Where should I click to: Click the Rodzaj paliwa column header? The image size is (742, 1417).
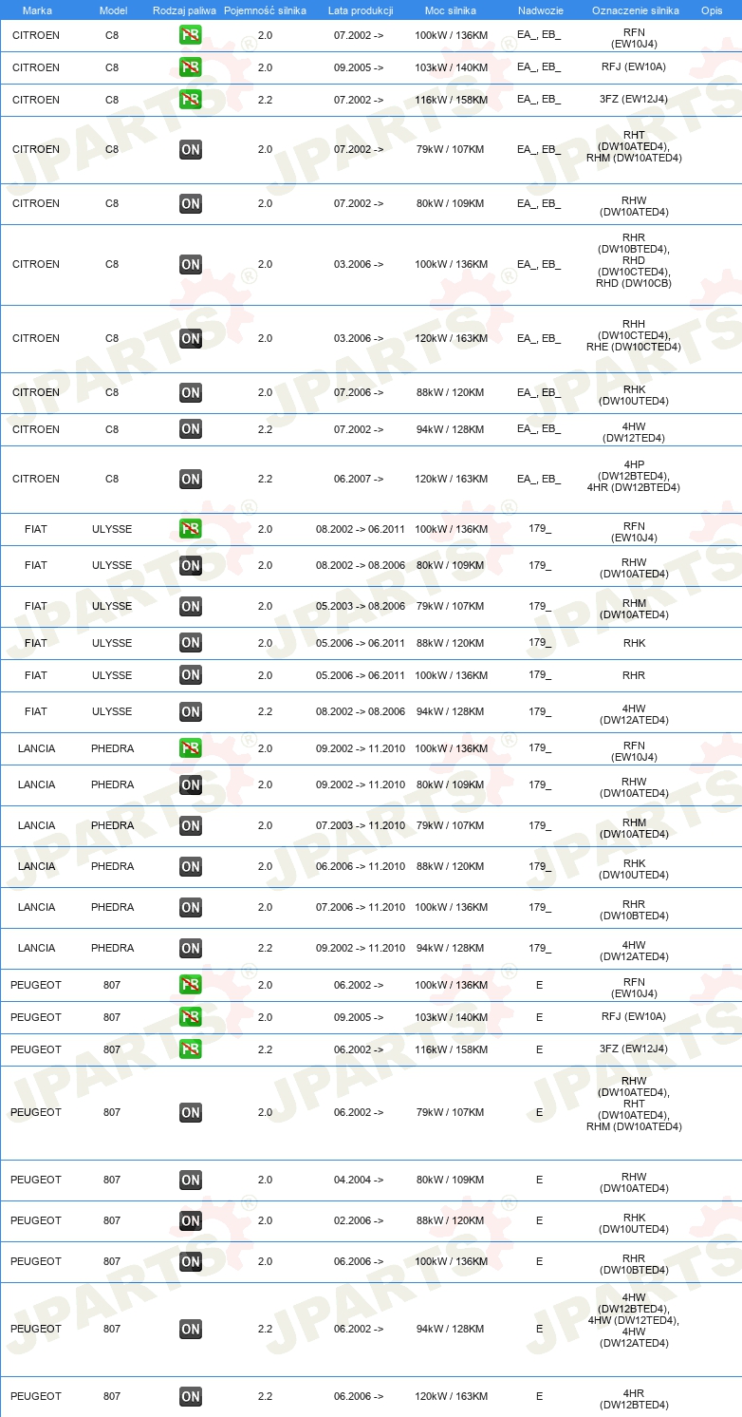click(183, 10)
